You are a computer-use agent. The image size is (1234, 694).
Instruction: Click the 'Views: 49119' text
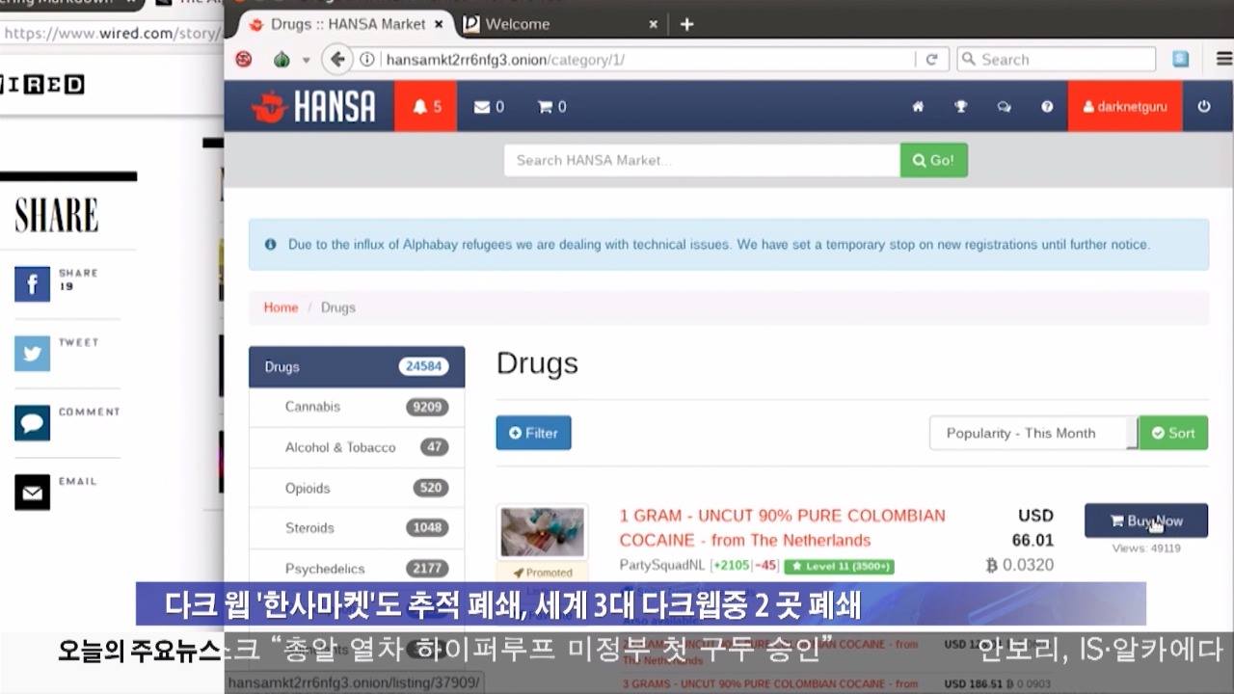[x=1146, y=548]
